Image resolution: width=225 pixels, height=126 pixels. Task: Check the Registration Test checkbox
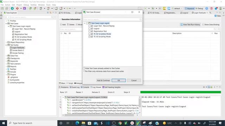tap(90, 31)
